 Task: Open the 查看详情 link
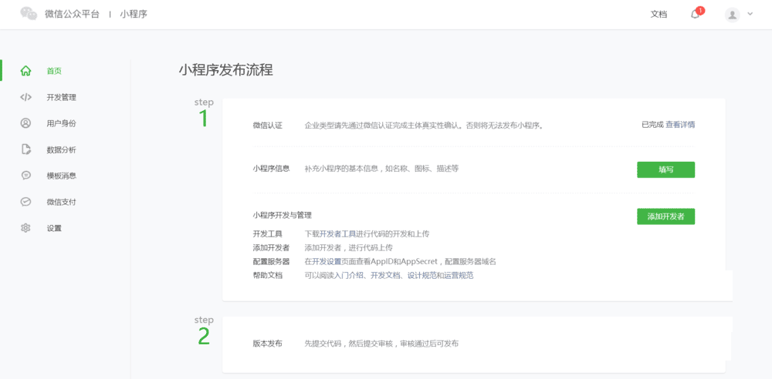point(680,124)
